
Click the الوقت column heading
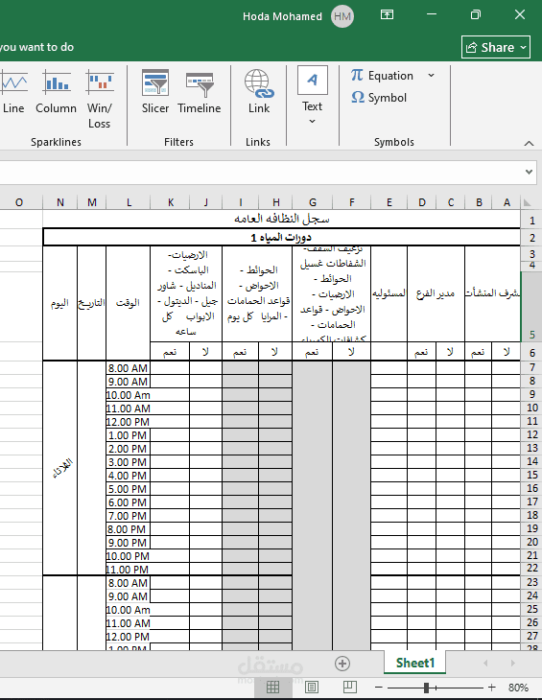click(129, 303)
